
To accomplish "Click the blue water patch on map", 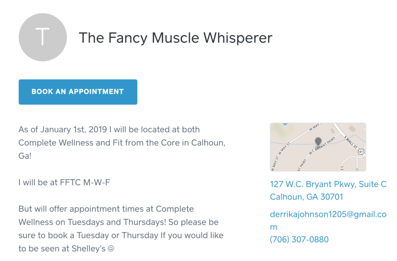I will pyautogui.click(x=285, y=124).
